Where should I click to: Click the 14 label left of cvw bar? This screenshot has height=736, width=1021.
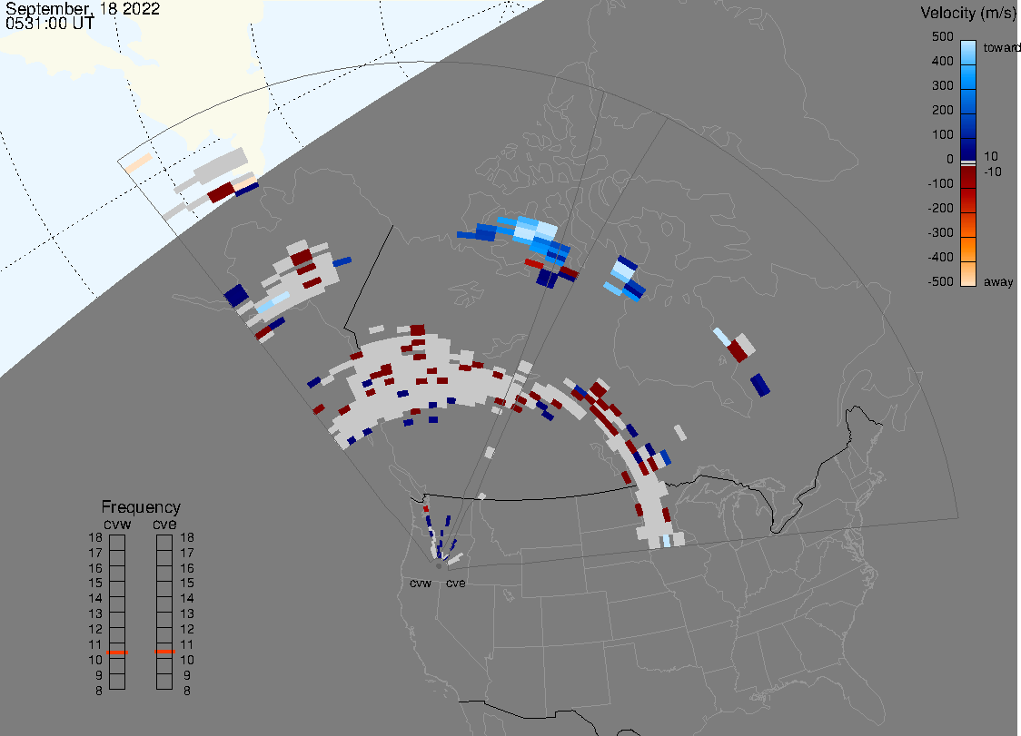(x=95, y=599)
